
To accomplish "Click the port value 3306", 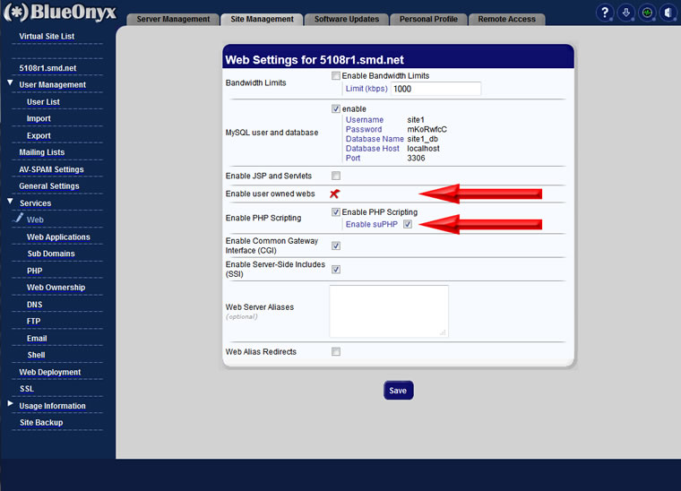I will [416, 158].
